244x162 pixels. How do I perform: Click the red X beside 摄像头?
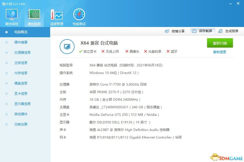(127, 51)
